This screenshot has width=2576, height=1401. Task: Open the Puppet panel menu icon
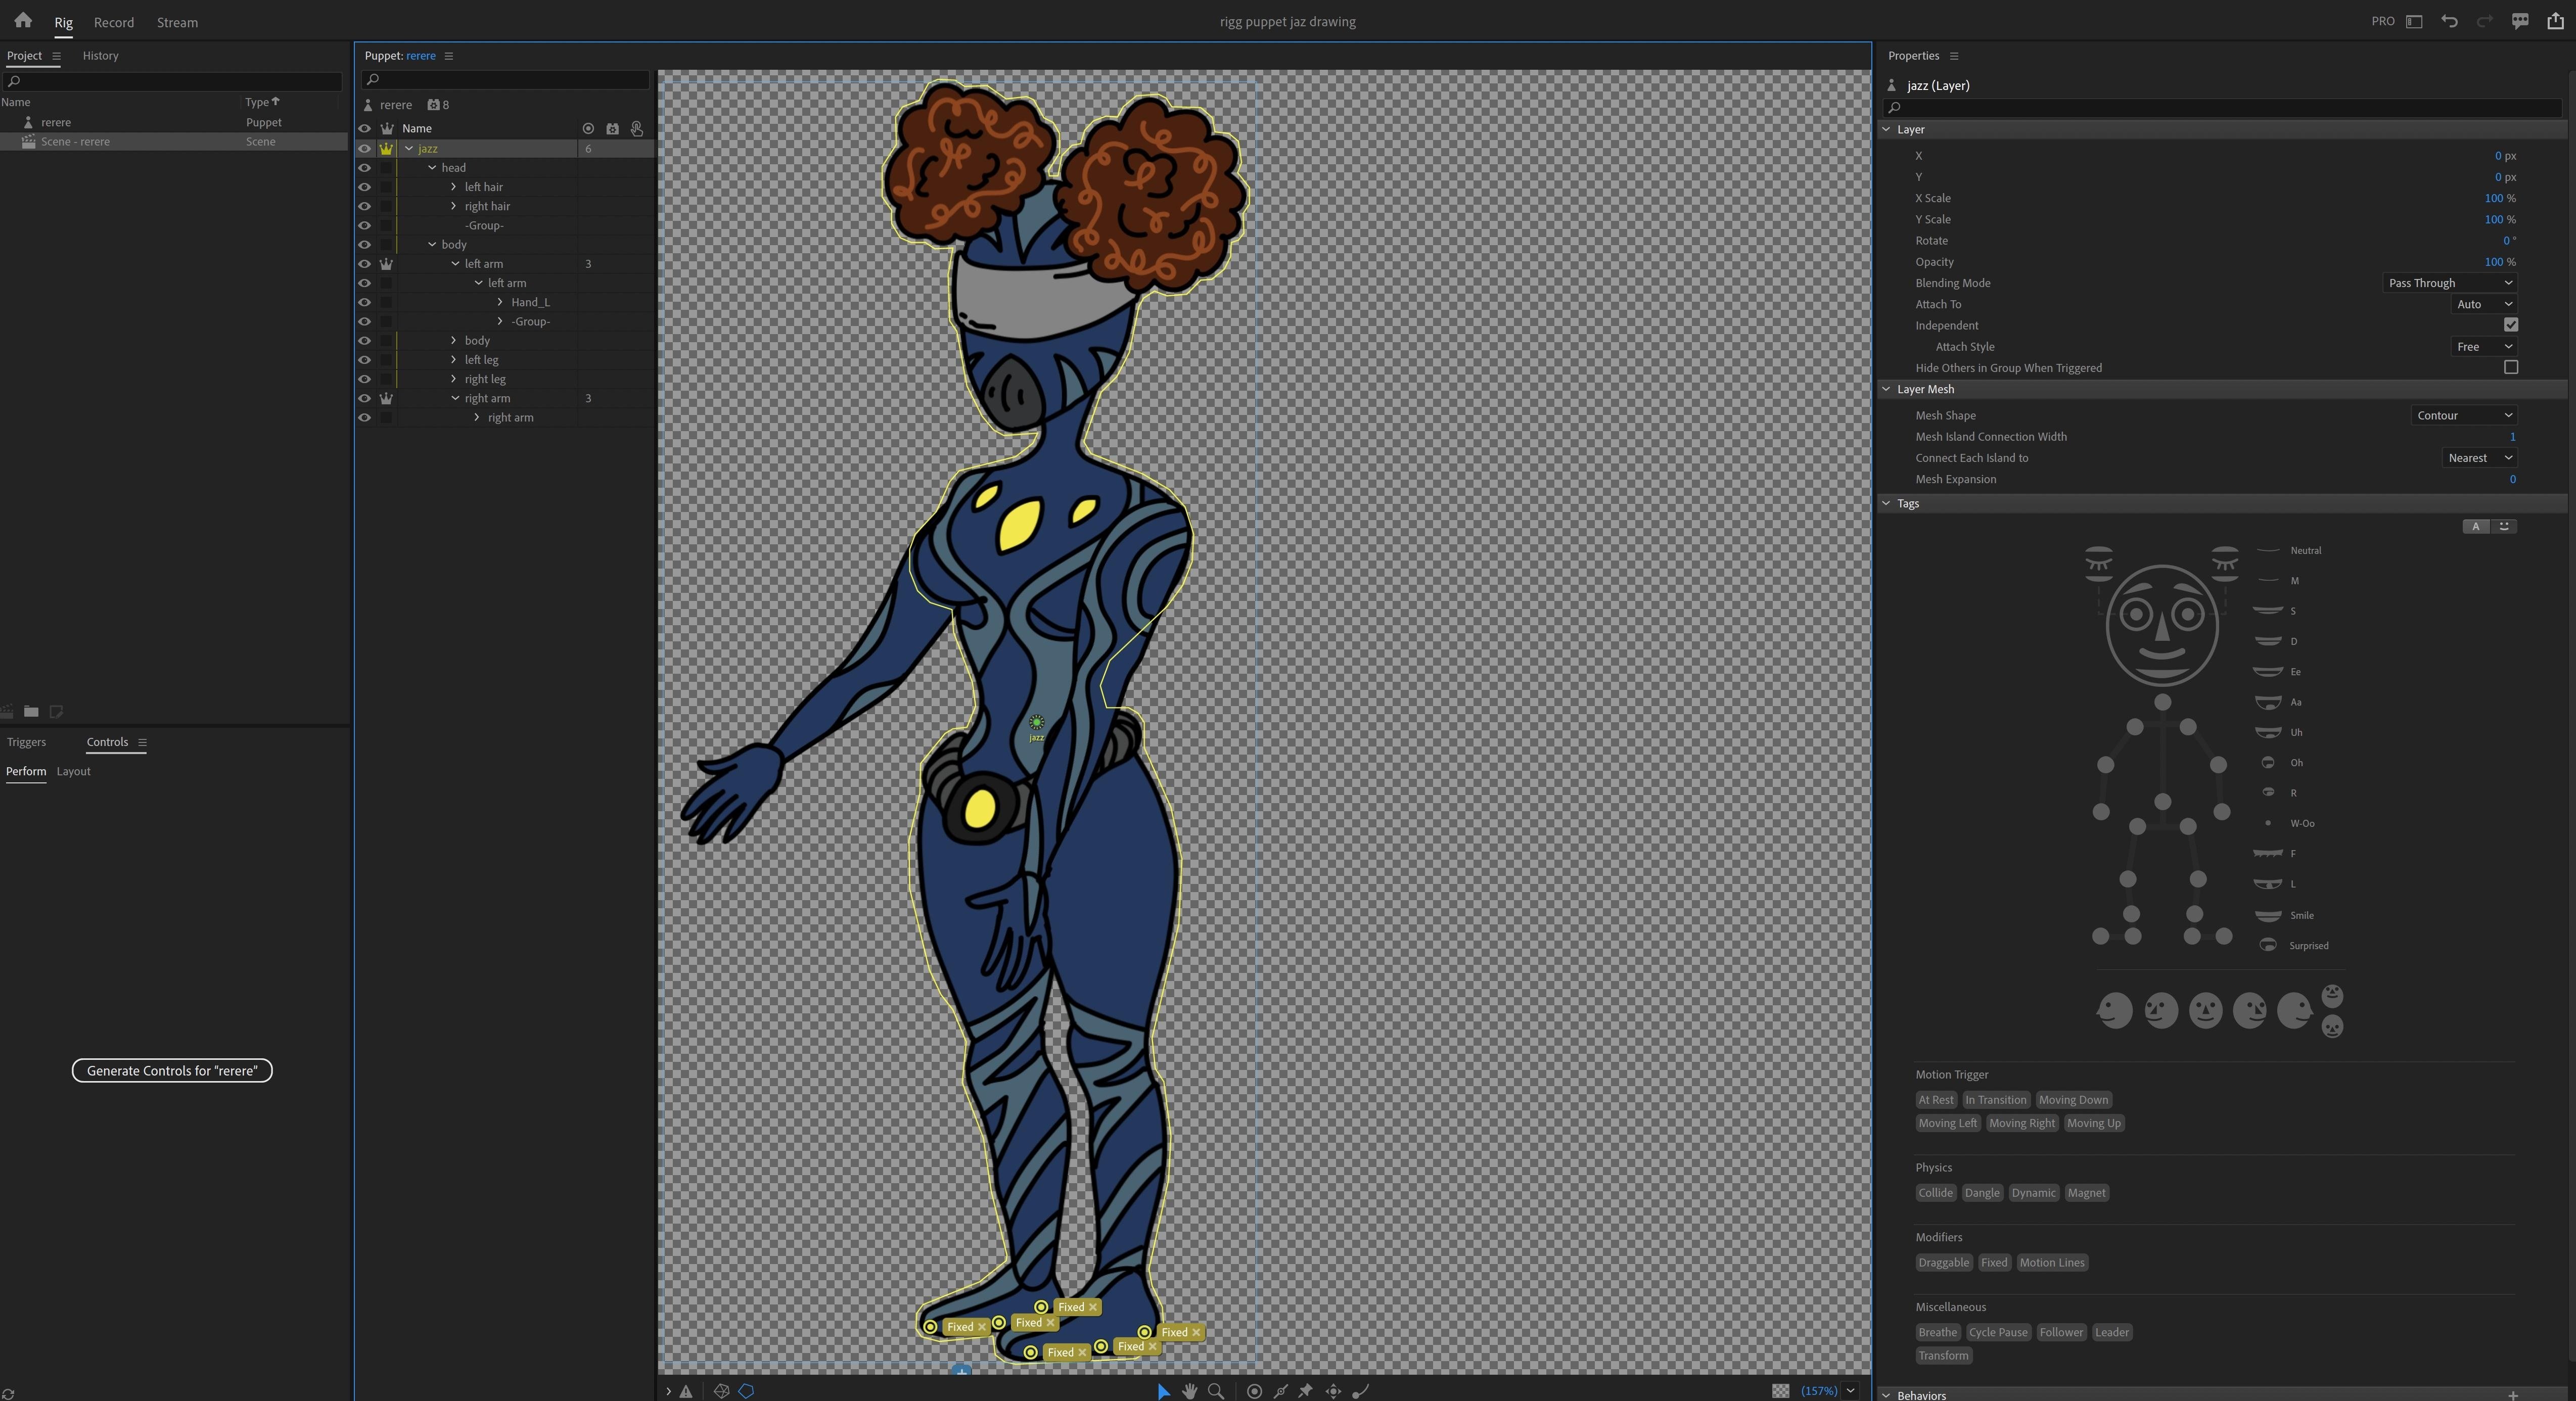coord(448,56)
